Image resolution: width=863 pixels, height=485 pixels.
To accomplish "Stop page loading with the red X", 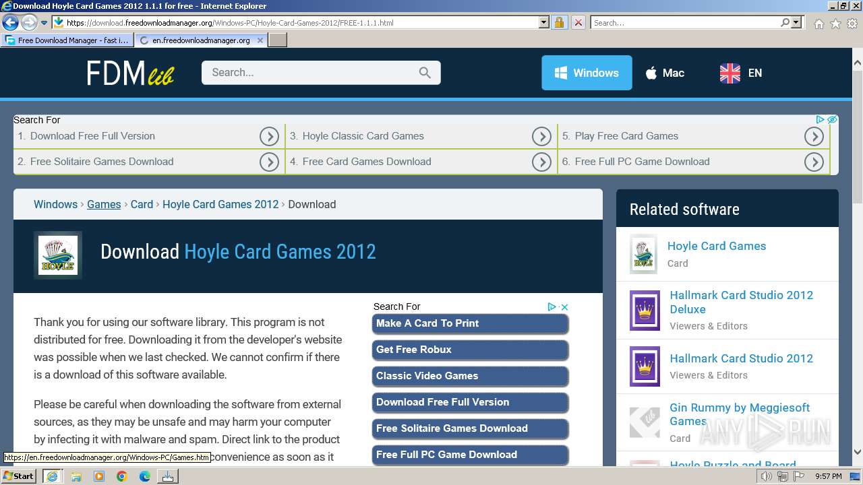I will pos(578,22).
